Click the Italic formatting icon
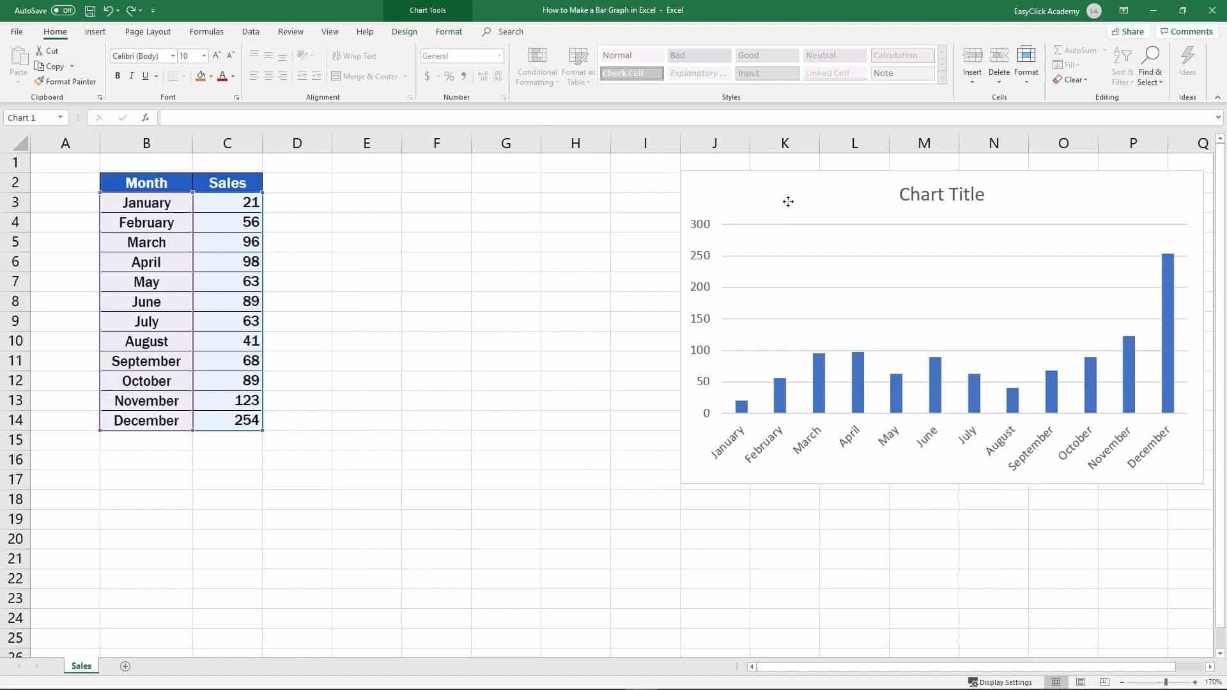This screenshot has height=690, width=1227. pyautogui.click(x=132, y=76)
